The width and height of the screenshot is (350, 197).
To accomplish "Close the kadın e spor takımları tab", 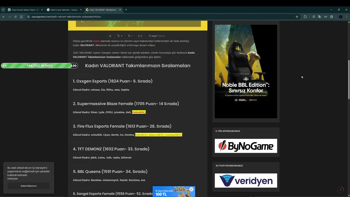I will coord(81,10).
